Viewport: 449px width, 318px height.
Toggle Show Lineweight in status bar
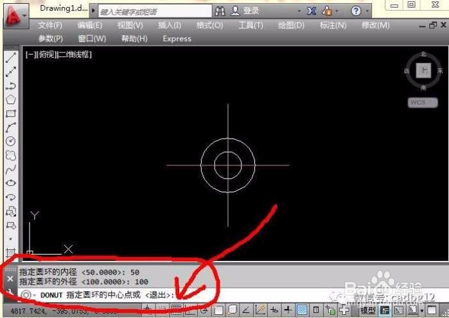288,310
